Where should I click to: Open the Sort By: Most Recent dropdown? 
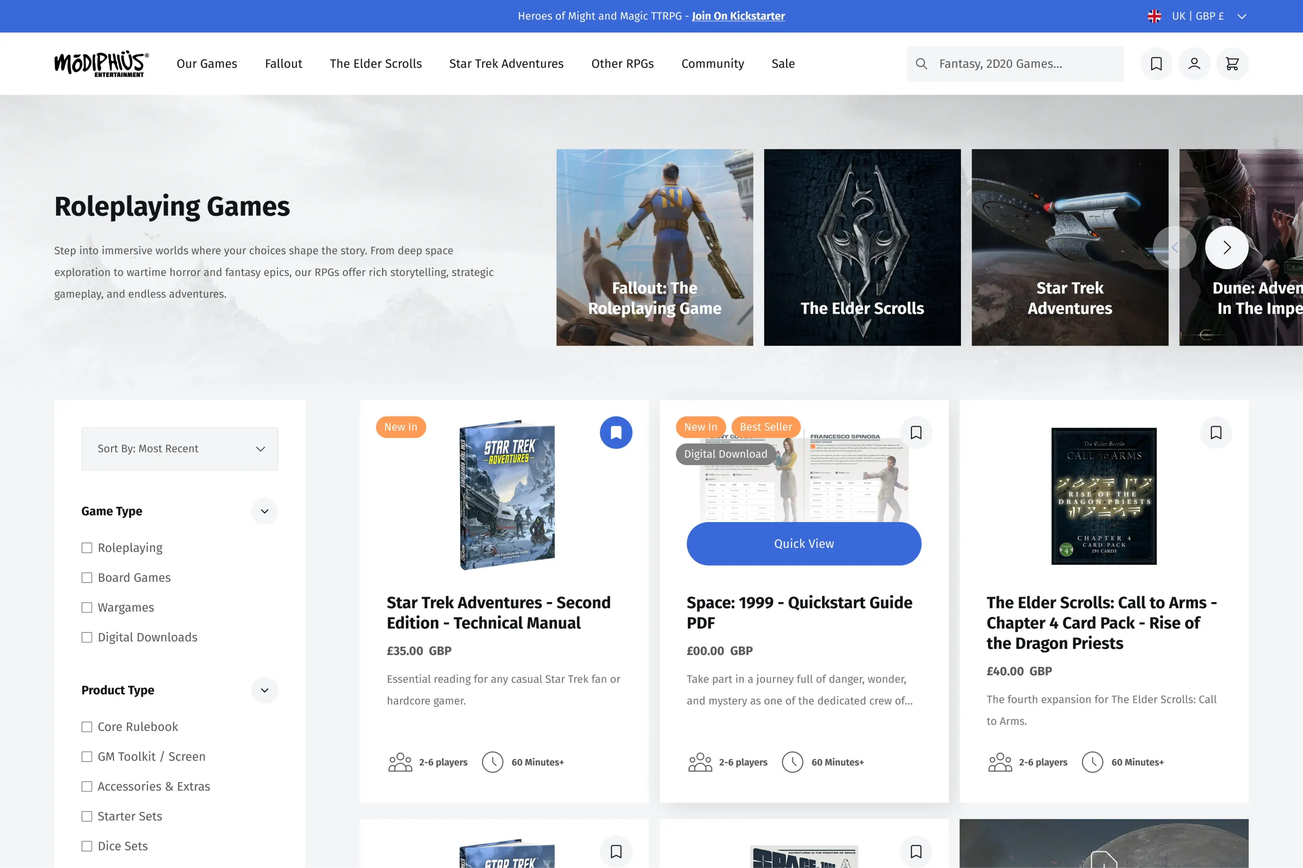pyautogui.click(x=179, y=449)
